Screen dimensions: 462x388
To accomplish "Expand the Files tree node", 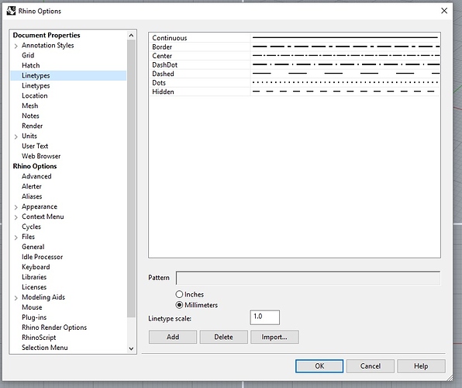I will click(x=16, y=237).
